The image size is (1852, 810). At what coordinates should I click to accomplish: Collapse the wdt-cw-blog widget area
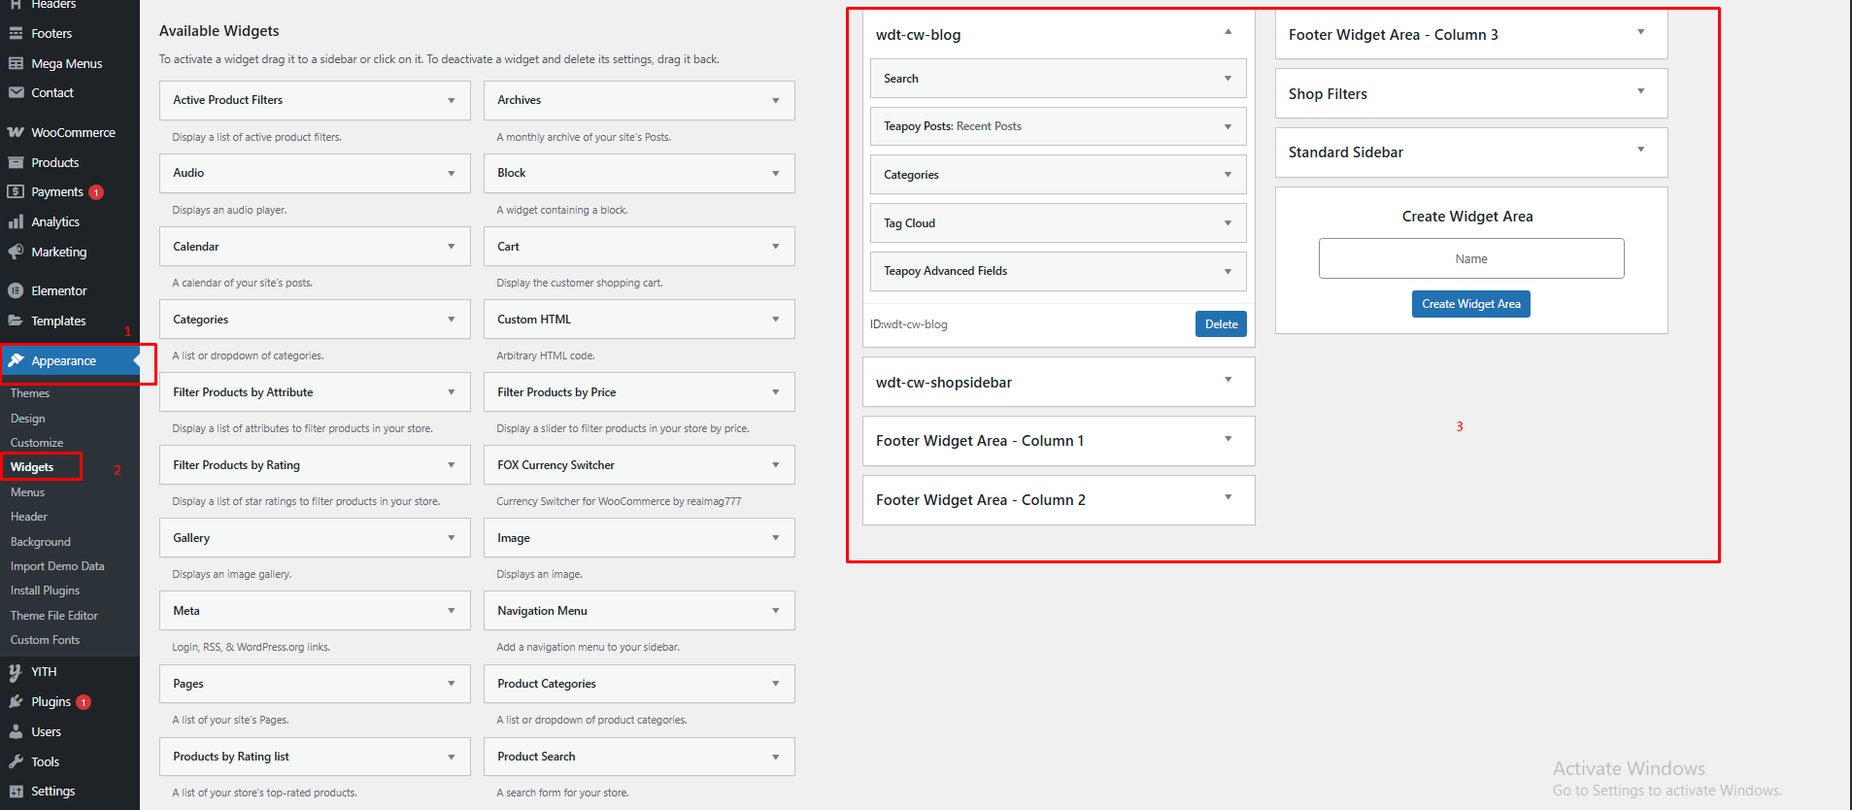(1228, 33)
